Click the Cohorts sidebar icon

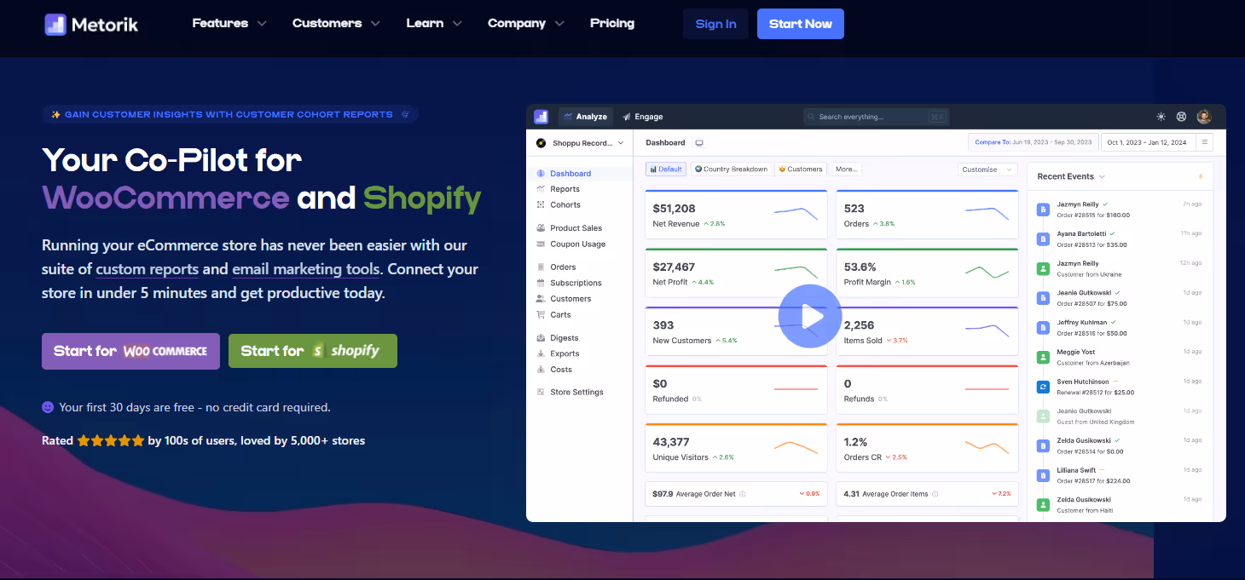tap(541, 204)
